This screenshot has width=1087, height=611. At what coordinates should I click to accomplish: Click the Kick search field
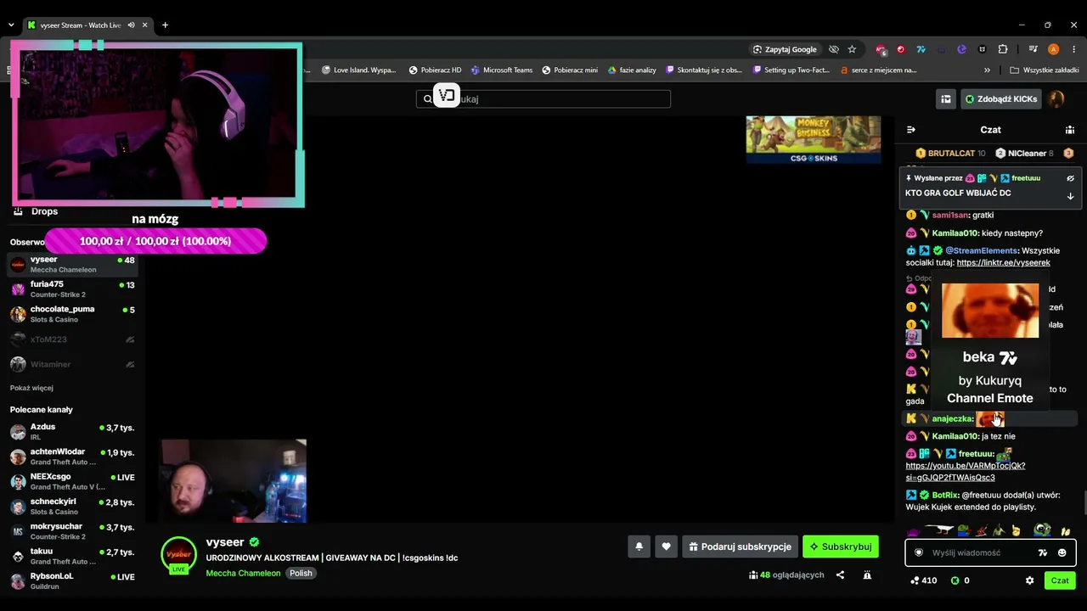click(543, 98)
